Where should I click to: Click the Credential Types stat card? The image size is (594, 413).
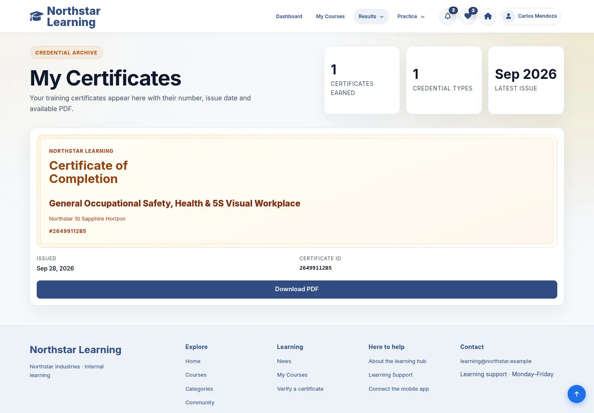[x=444, y=80]
